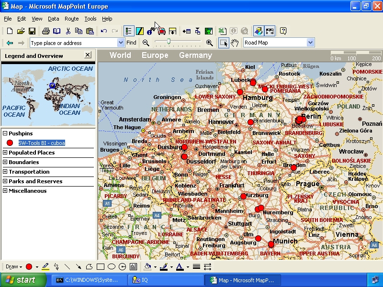Click the red pushpin symbol in draw toolbar
This screenshot has height=287, width=383.
click(x=29, y=267)
